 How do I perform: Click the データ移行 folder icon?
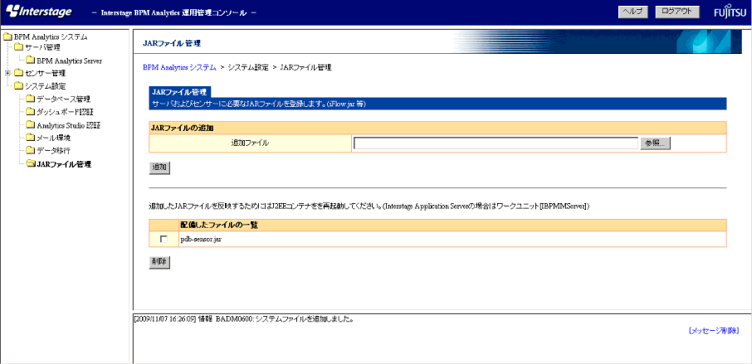[30, 151]
